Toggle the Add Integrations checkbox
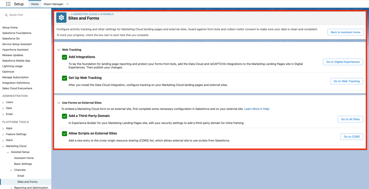Viewport: 369px width, 189px height. click(x=65, y=57)
